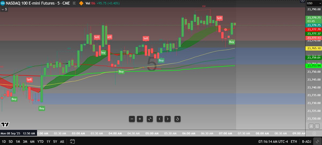Toggle log scale with the L button
Image resolution: width=322 pixels, height=145 pixels.
click(317, 126)
